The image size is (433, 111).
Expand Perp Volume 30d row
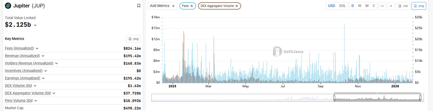coord(36,101)
